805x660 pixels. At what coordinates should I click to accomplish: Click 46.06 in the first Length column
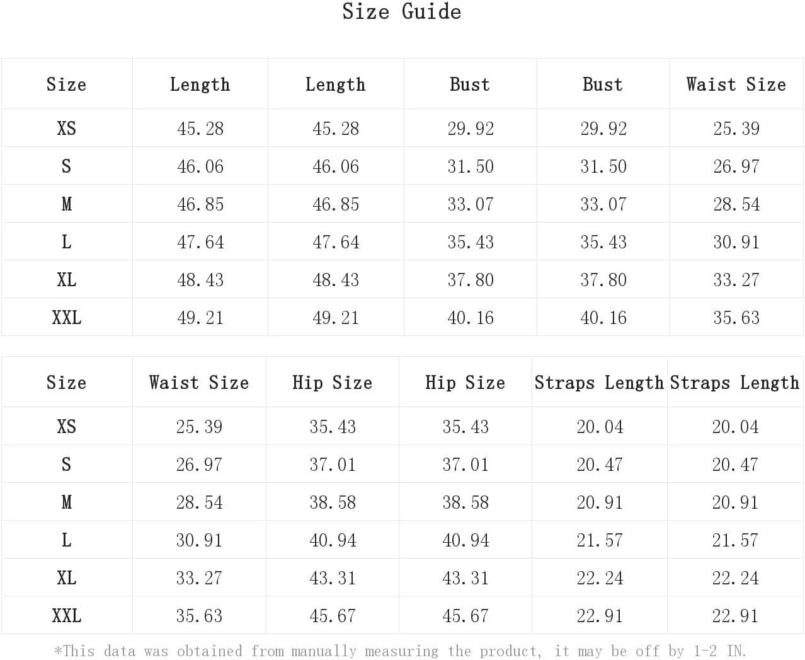coord(200,166)
